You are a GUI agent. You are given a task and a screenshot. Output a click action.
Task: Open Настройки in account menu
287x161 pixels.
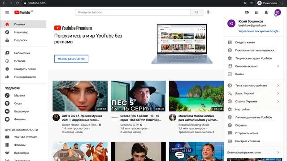pyautogui.click(x=254, y=109)
